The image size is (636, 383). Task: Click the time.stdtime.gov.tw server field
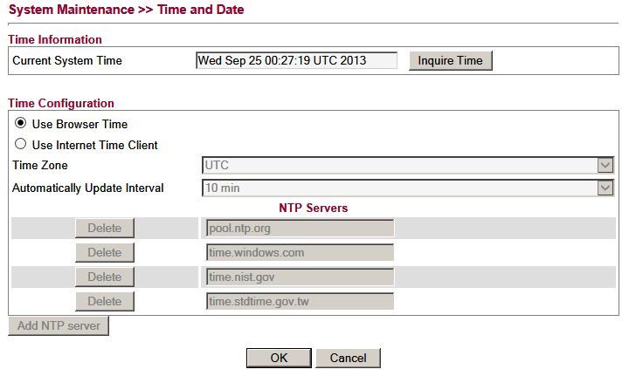298,302
